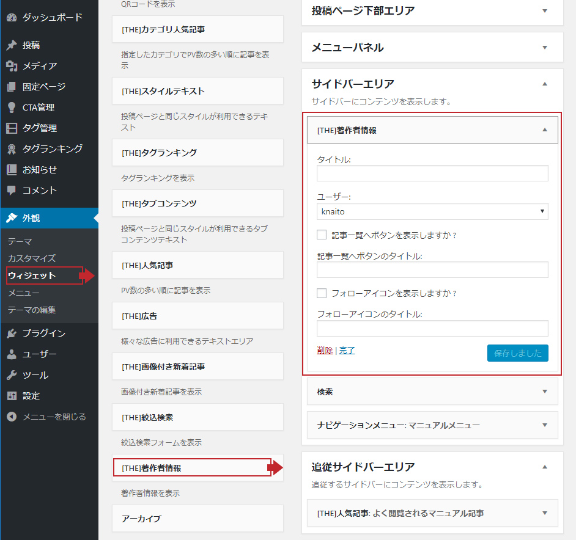Click the plug icon for プラグイン
This screenshot has height=540, width=576.
coord(12,334)
